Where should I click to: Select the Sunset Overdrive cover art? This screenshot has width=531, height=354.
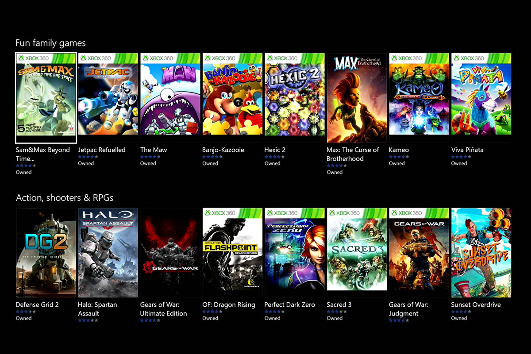[481, 253]
